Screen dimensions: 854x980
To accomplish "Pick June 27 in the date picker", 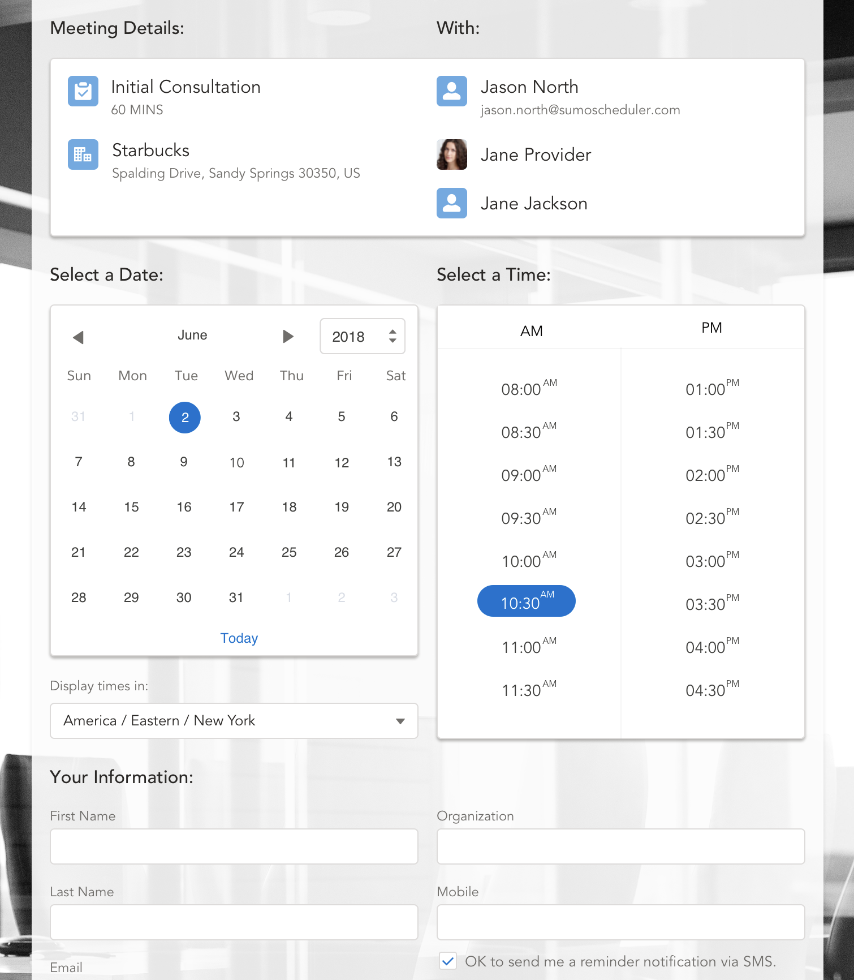I will [394, 552].
